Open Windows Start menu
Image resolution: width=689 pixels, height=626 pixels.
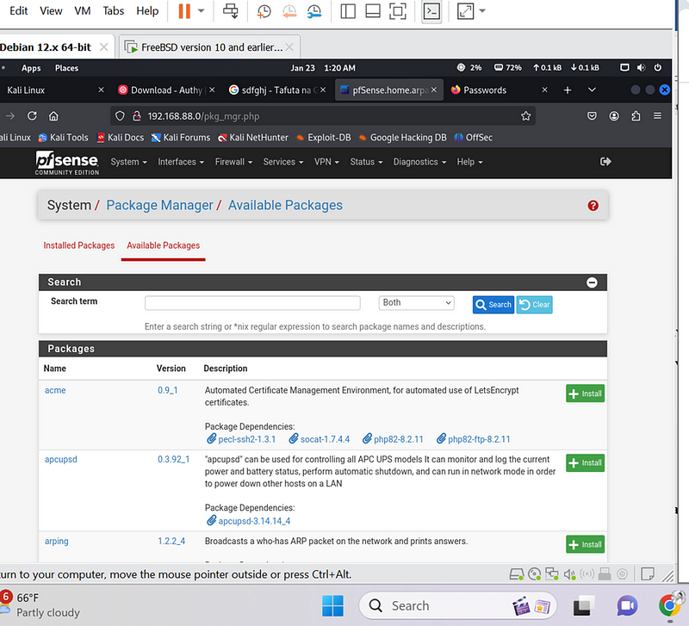click(332, 606)
